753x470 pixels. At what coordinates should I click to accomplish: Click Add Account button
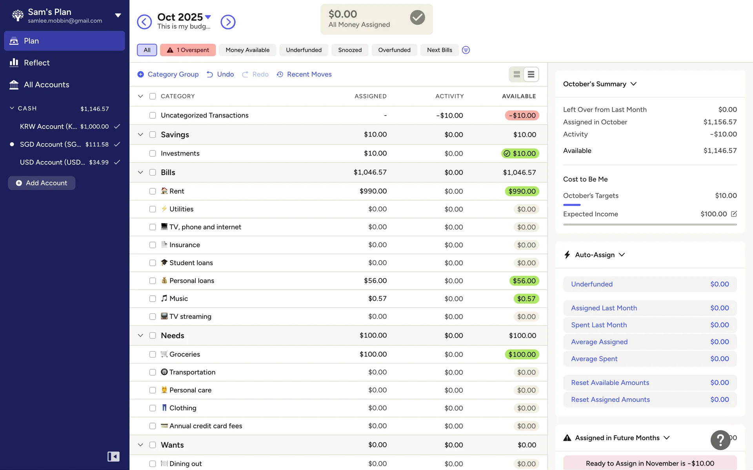point(42,183)
